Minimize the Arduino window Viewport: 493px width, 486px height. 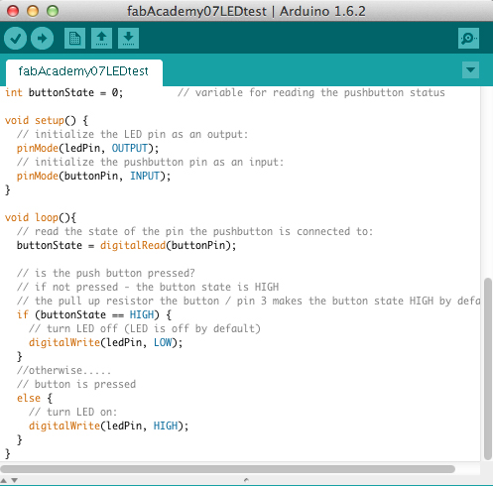[33, 11]
